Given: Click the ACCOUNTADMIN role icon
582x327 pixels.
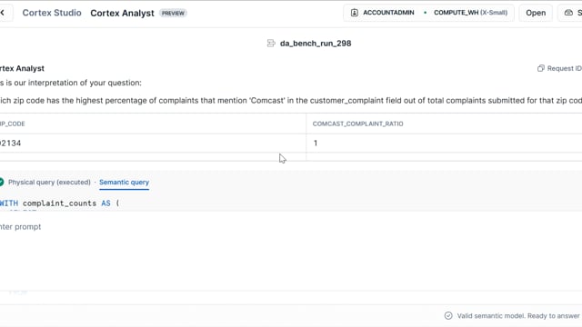Looking at the screenshot, I should click(355, 13).
